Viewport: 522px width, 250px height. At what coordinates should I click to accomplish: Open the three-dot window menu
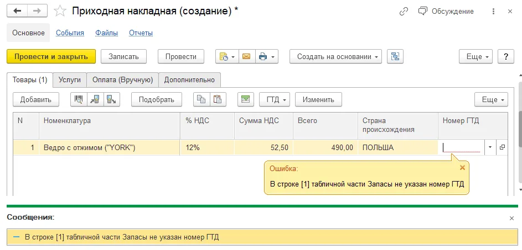click(x=493, y=11)
